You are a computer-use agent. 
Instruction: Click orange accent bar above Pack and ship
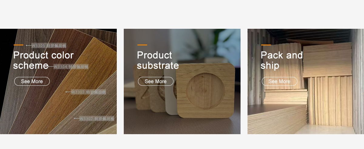coord(266,45)
